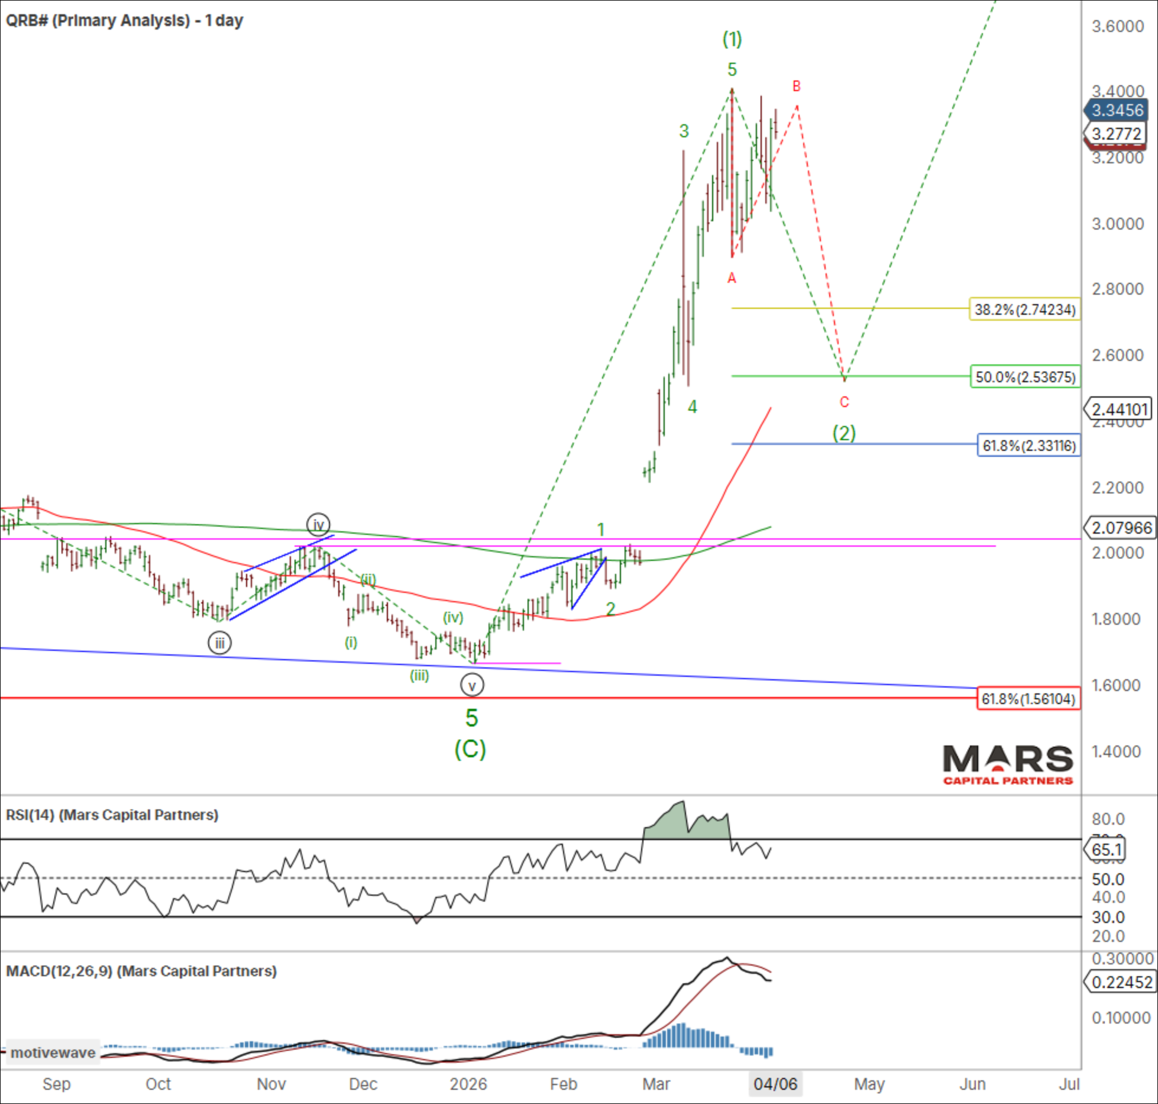Click the RSI 65.1 value tag
This screenshot has width=1158, height=1104.
[x=1106, y=850]
